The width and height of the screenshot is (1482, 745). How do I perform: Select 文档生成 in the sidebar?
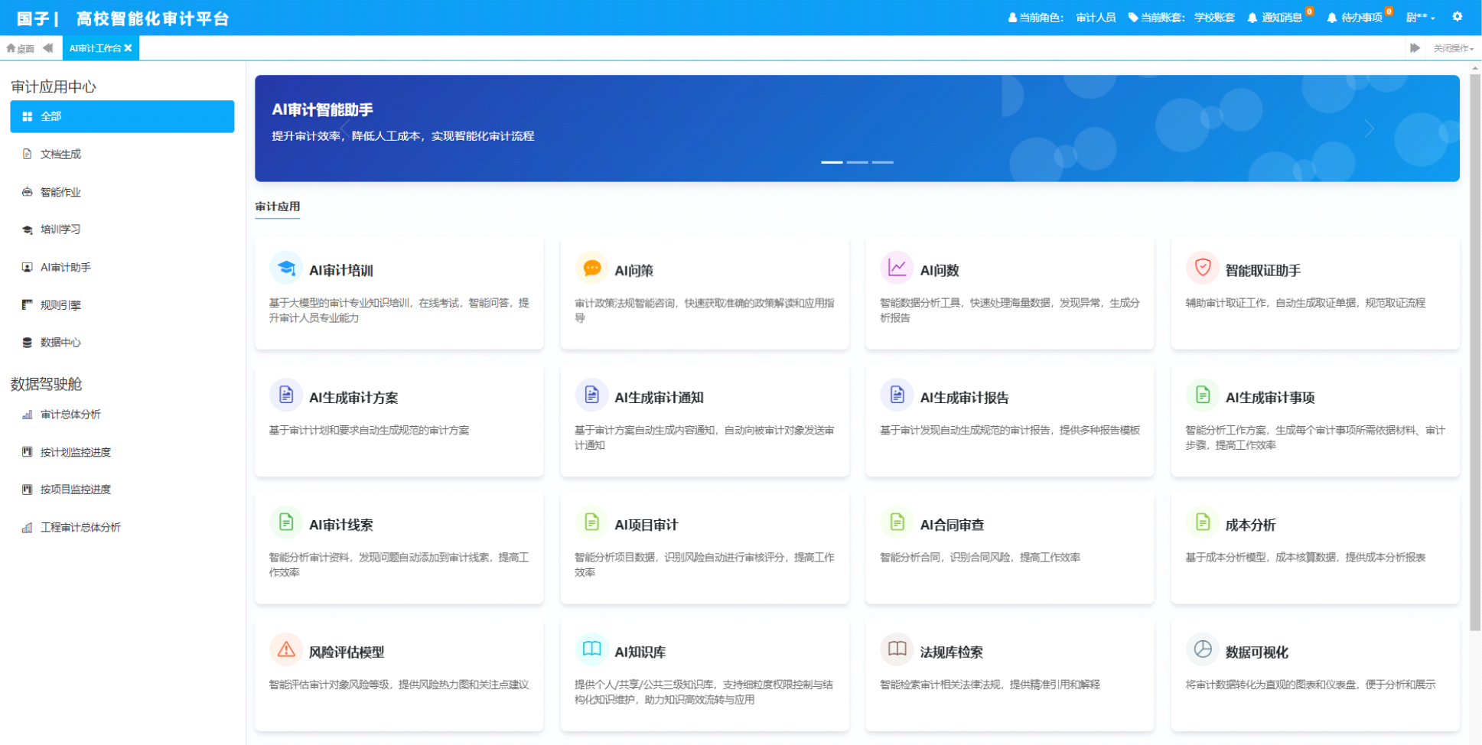point(60,155)
